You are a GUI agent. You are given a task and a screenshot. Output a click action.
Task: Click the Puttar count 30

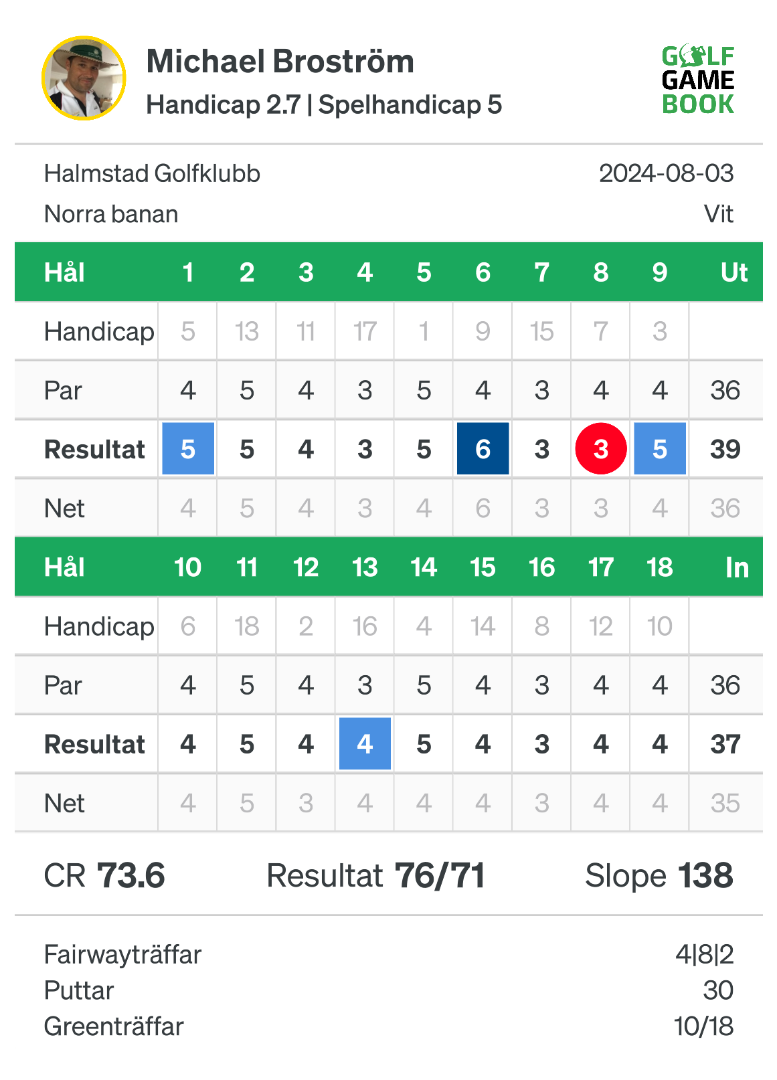click(718, 990)
